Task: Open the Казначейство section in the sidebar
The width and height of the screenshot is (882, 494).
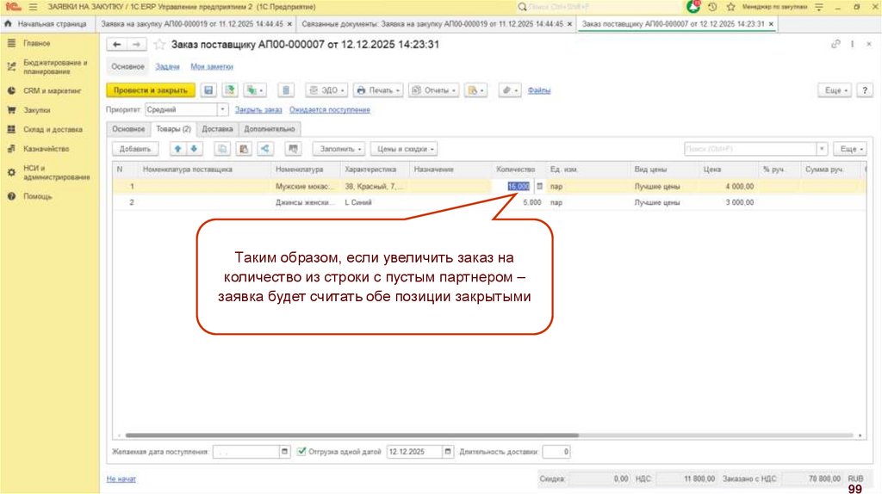Action: 47,149
